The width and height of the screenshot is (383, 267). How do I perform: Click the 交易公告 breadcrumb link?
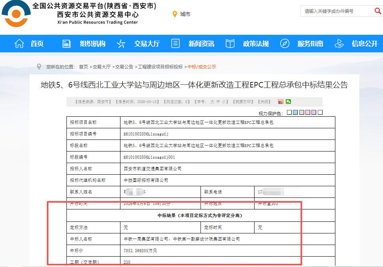coord(124,67)
